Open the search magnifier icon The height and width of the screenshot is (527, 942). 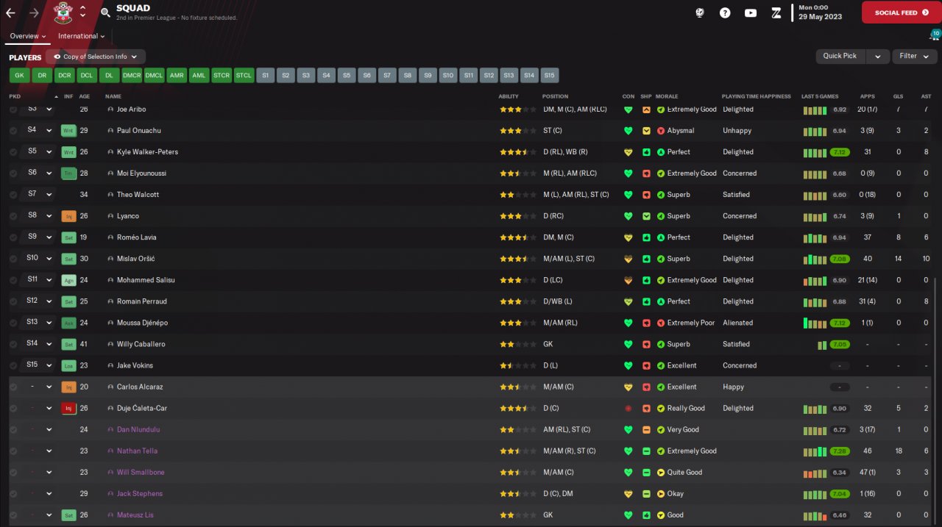pos(105,12)
